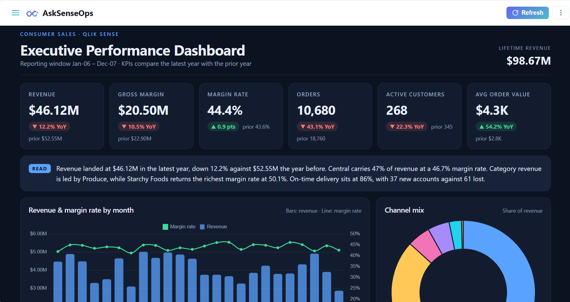
Task: Click the "prior $52.55M" text
Action: [45, 139]
